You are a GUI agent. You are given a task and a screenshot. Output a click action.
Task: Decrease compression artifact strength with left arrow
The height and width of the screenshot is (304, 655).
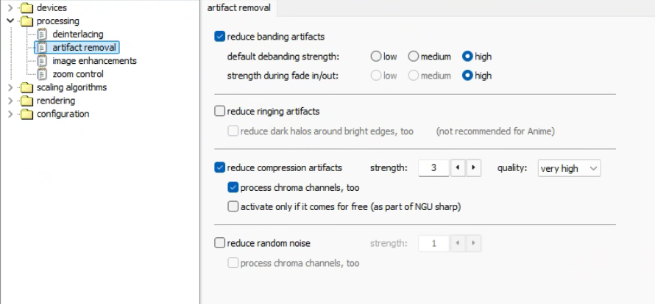click(457, 168)
